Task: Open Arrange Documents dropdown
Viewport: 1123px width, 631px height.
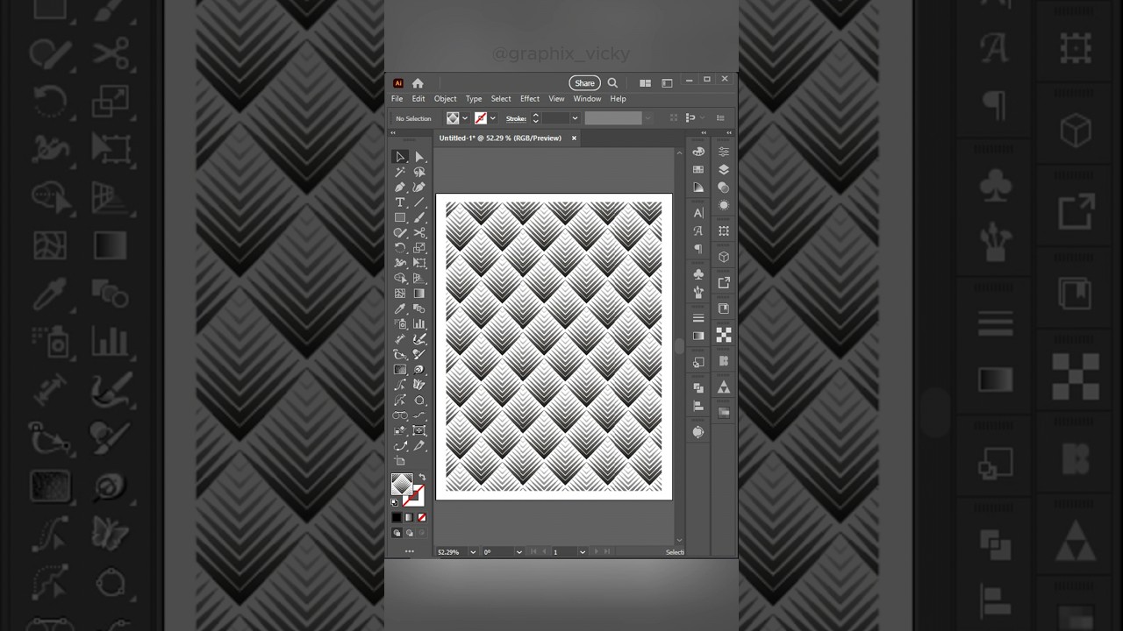Action: click(645, 83)
